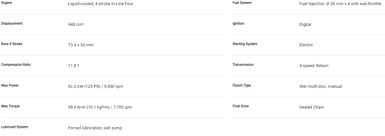Select the Fuel injection sub-throttle value
385x136 pixels.
[340, 4]
